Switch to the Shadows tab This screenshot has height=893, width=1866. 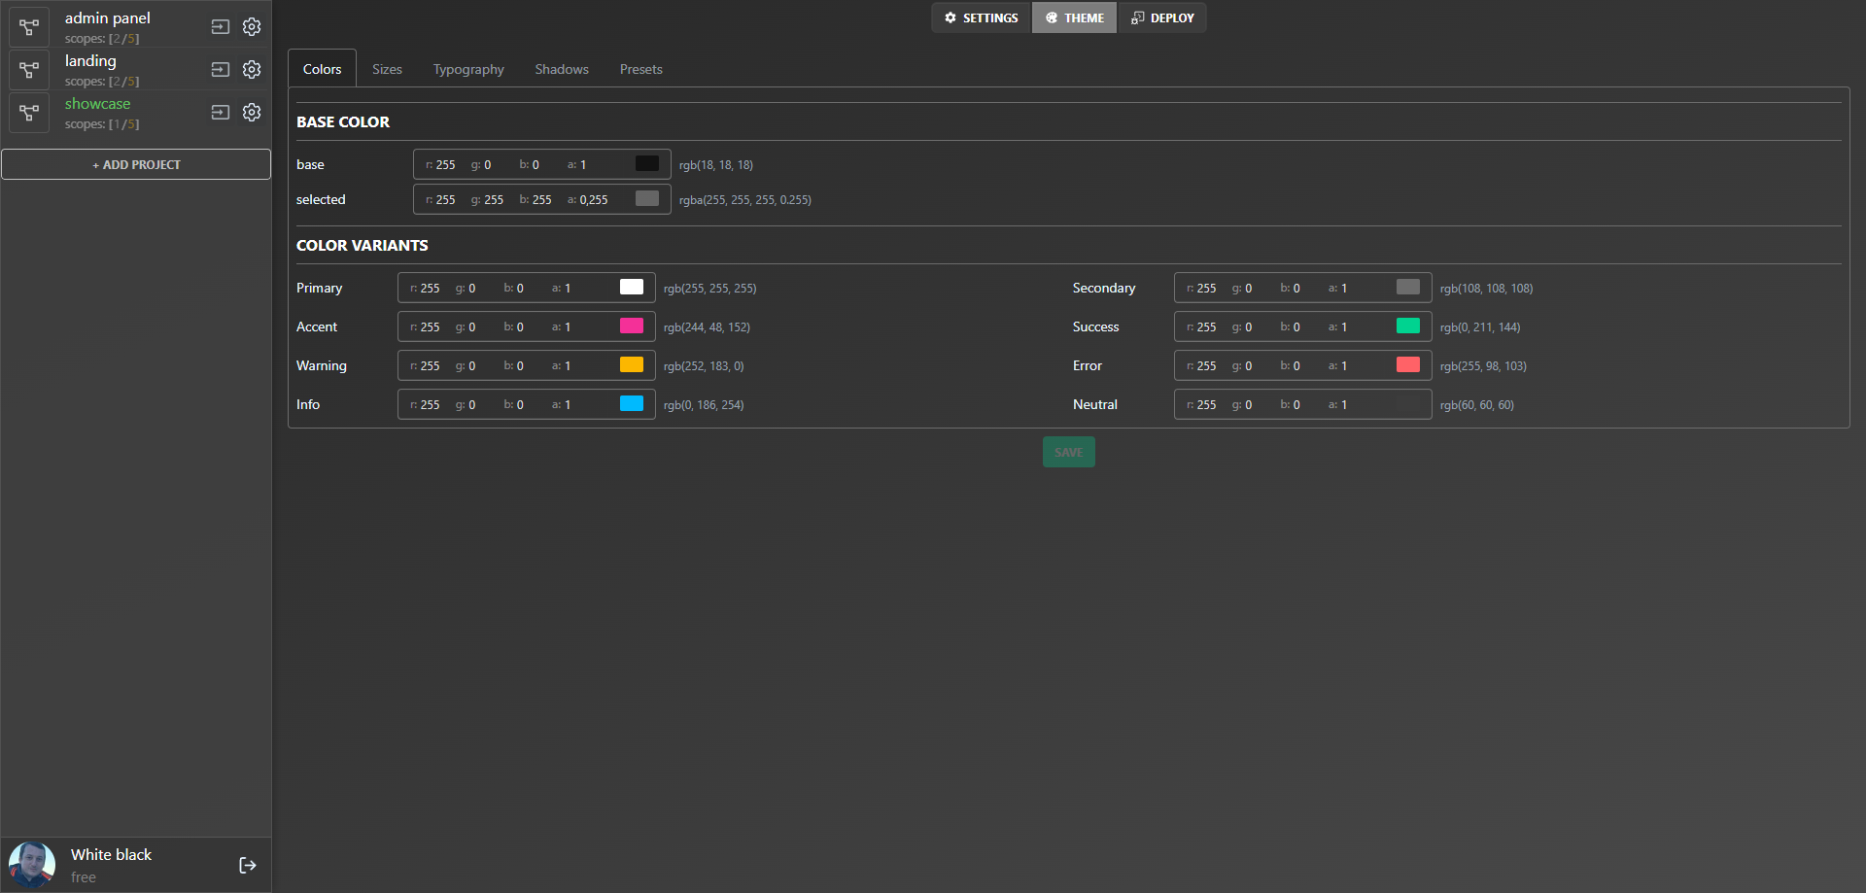click(x=562, y=69)
